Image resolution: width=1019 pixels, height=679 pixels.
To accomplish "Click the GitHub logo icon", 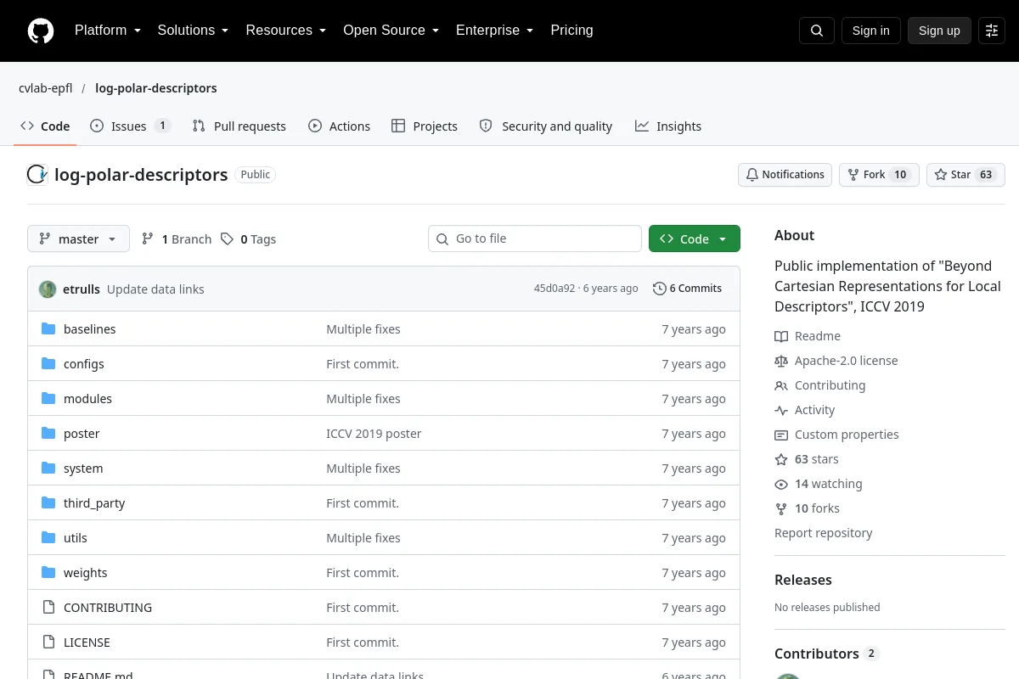I will click(41, 31).
